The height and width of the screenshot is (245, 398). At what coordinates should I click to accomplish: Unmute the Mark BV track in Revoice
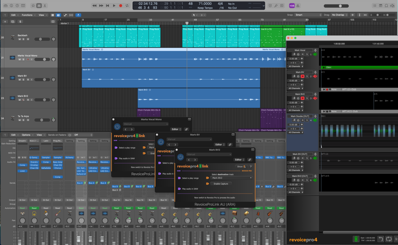tap(302, 76)
